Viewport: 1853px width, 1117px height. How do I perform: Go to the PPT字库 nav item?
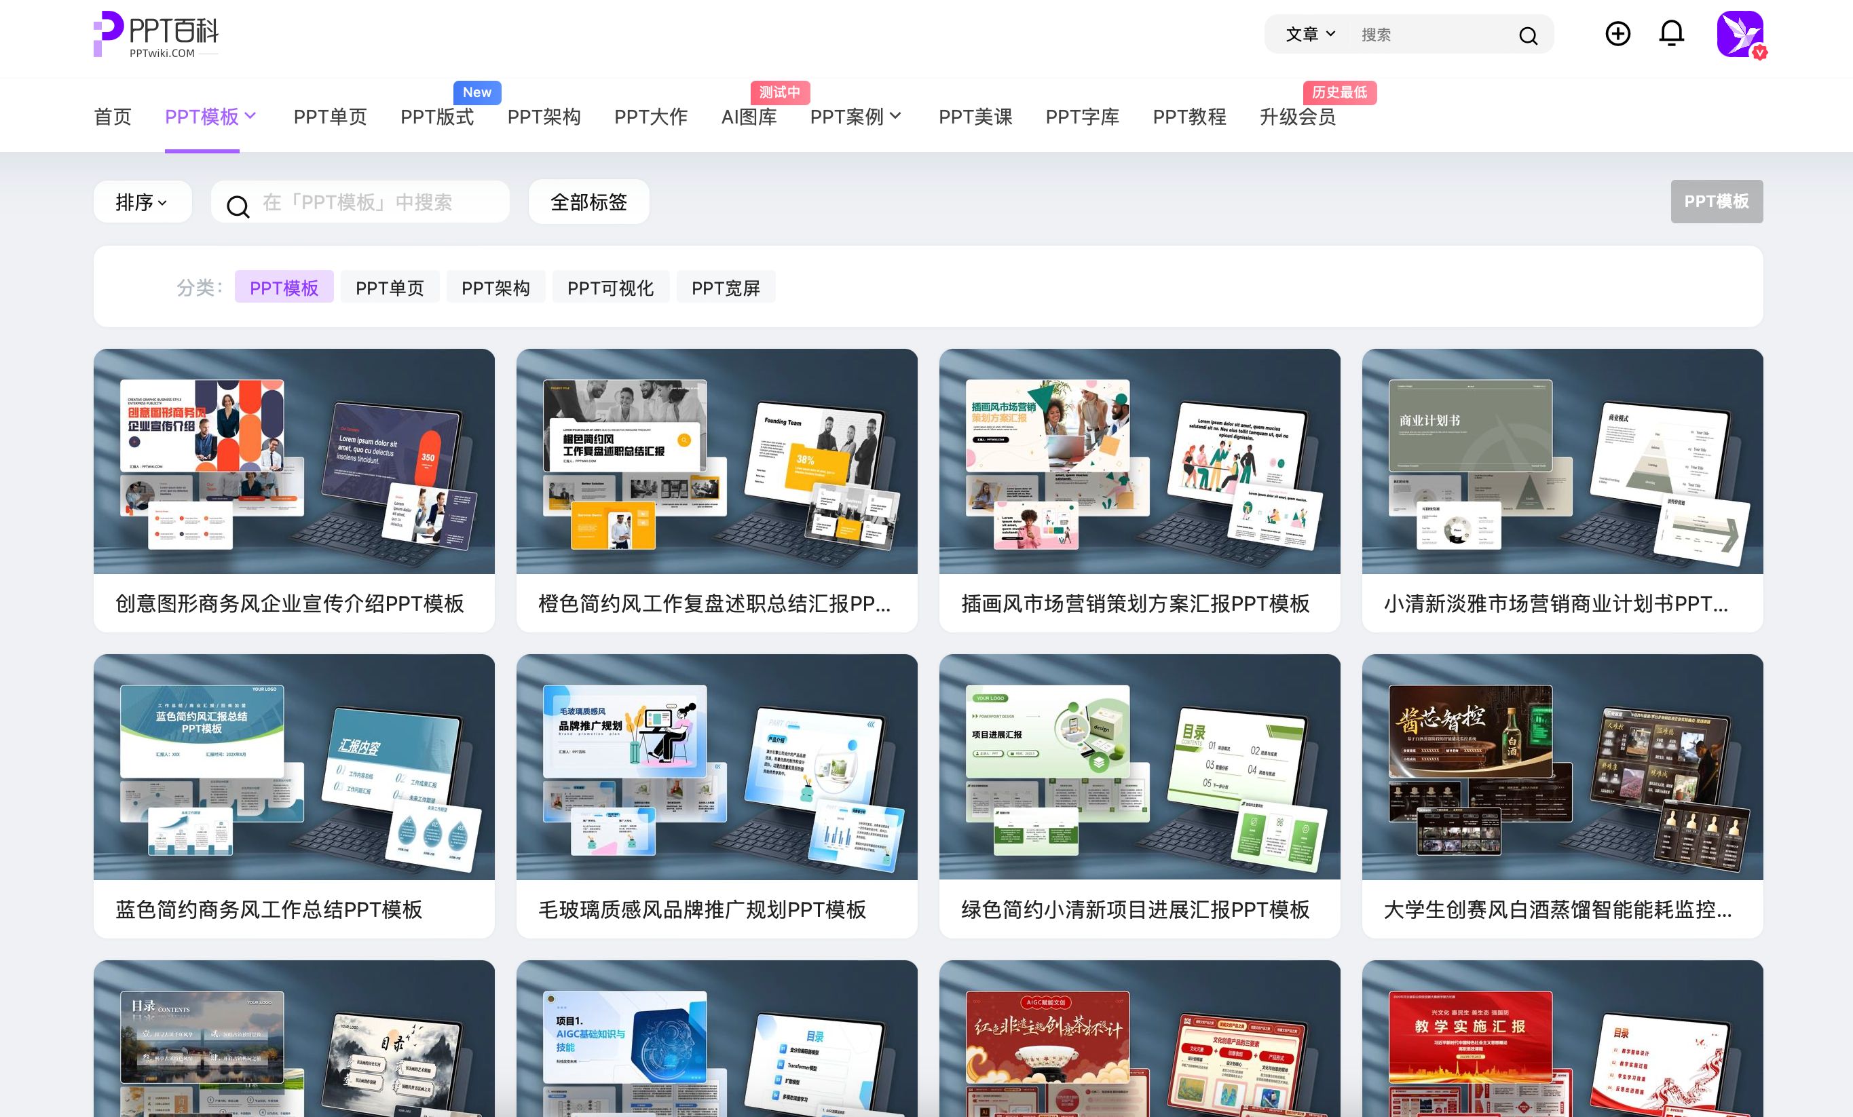pyautogui.click(x=1082, y=117)
